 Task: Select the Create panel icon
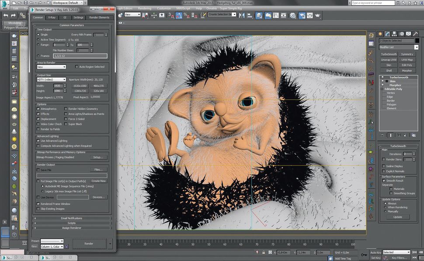[x=379, y=34]
